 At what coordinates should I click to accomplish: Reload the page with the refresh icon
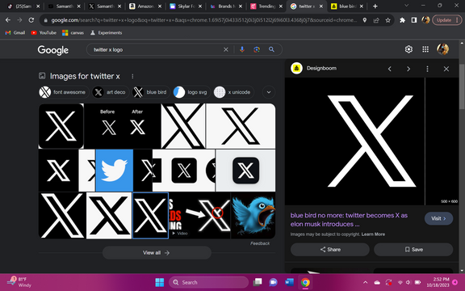click(31, 20)
